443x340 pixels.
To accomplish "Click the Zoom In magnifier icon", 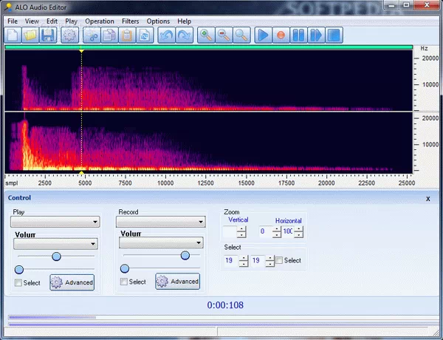I will [207, 35].
